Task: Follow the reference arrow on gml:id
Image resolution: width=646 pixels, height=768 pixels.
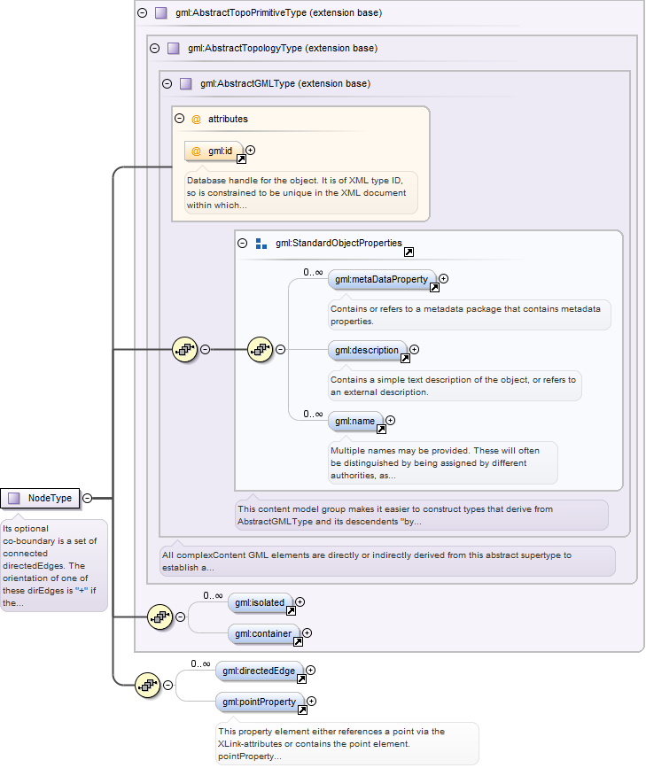Action: (x=242, y=159)
